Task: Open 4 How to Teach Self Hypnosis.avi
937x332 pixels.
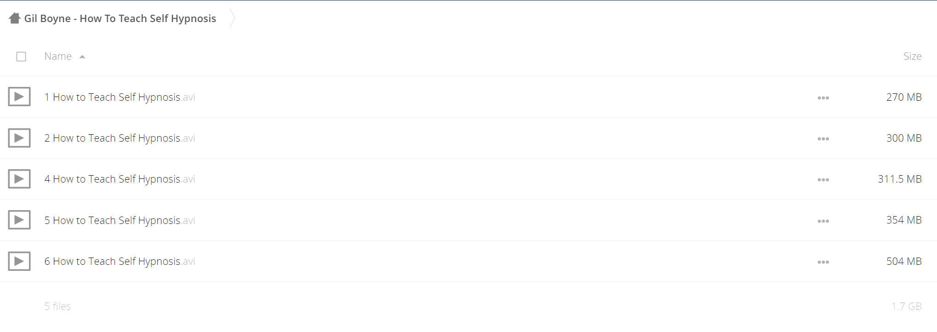Action: (120, 179)
